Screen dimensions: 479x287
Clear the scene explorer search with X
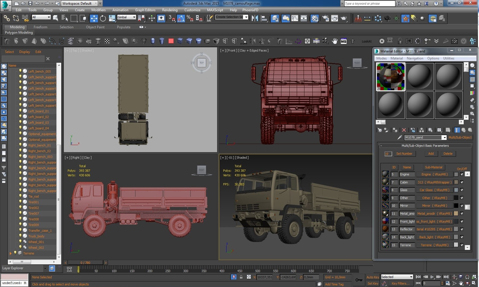click(x=48, y=59)
